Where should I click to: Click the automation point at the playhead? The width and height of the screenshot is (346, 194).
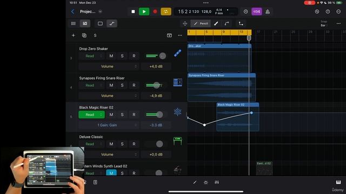251,113
